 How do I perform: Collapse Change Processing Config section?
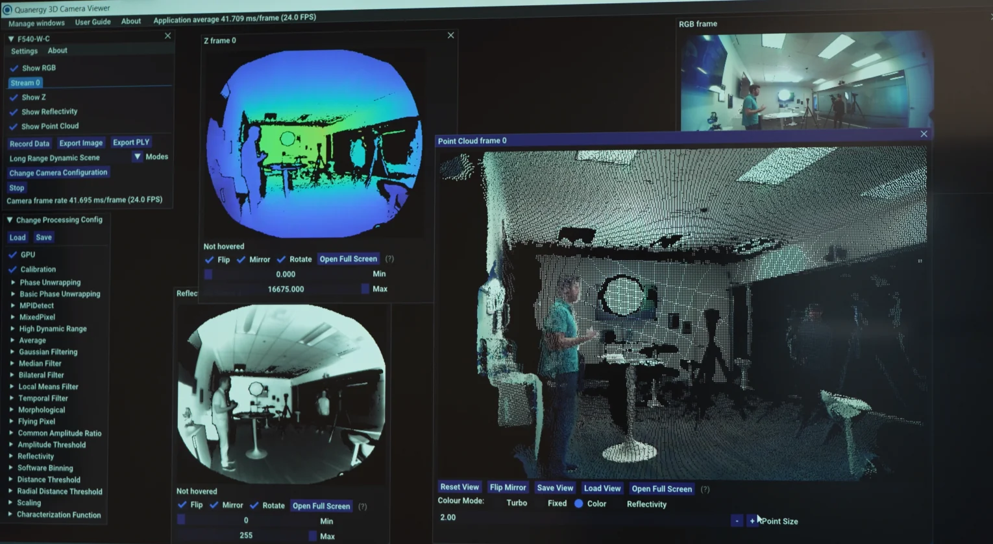click(x=10, y=220)
